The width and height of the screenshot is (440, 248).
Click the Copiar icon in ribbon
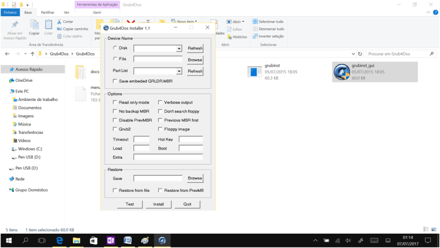click(34, 27)
